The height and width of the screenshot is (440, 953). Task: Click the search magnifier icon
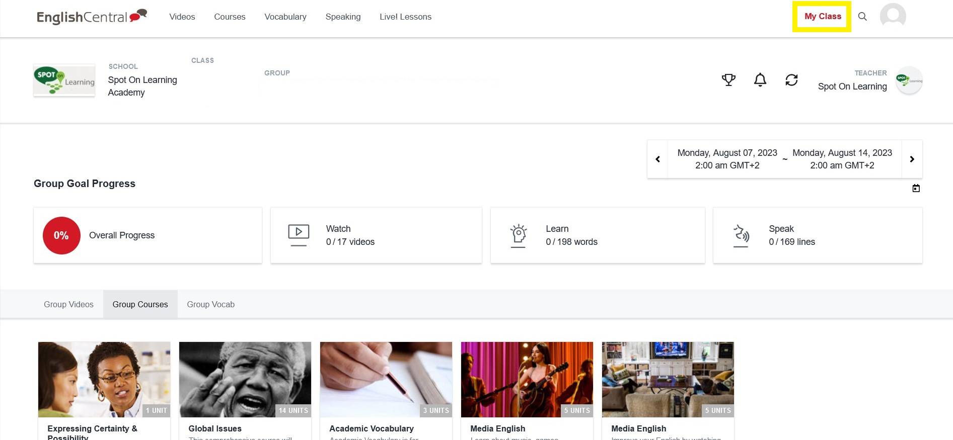pyautogui.click(x=862, y=17)
